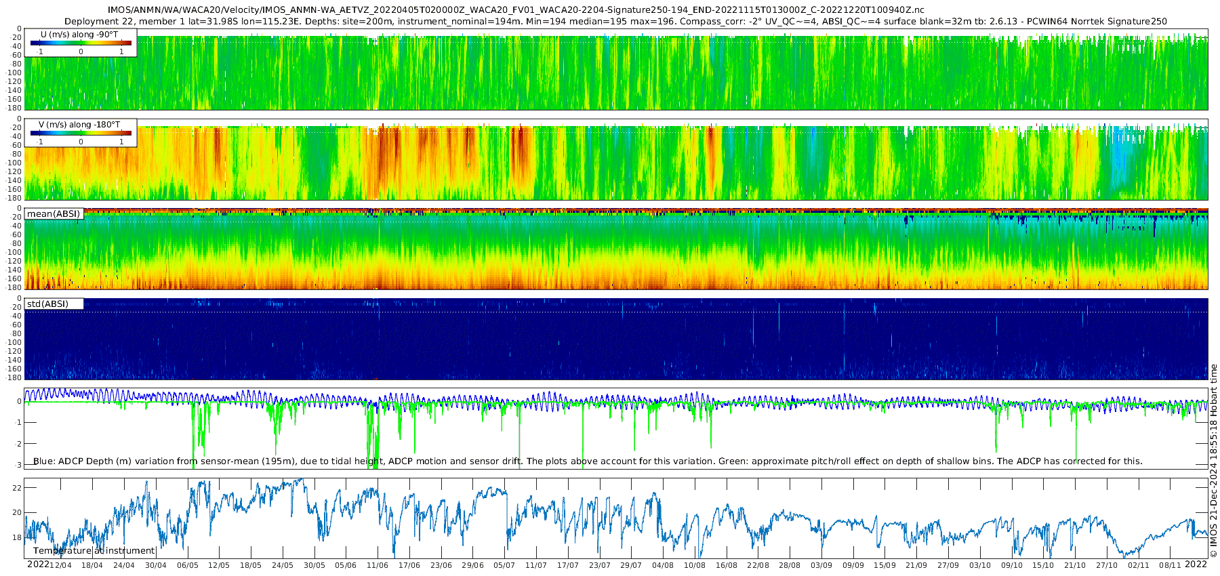
Task: Click the 04/08 date tick label
Action: [663, 565]
